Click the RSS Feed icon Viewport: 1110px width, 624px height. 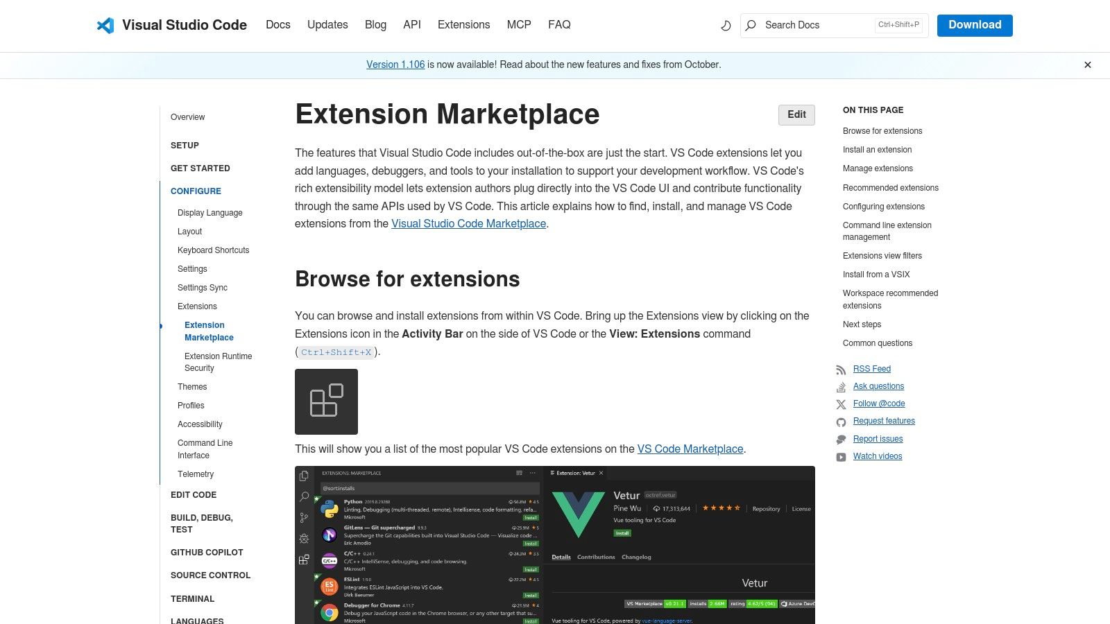tap(841, 369)
